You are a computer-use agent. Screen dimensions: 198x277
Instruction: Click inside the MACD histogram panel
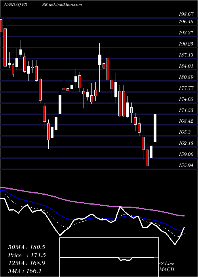click(109, 257)
